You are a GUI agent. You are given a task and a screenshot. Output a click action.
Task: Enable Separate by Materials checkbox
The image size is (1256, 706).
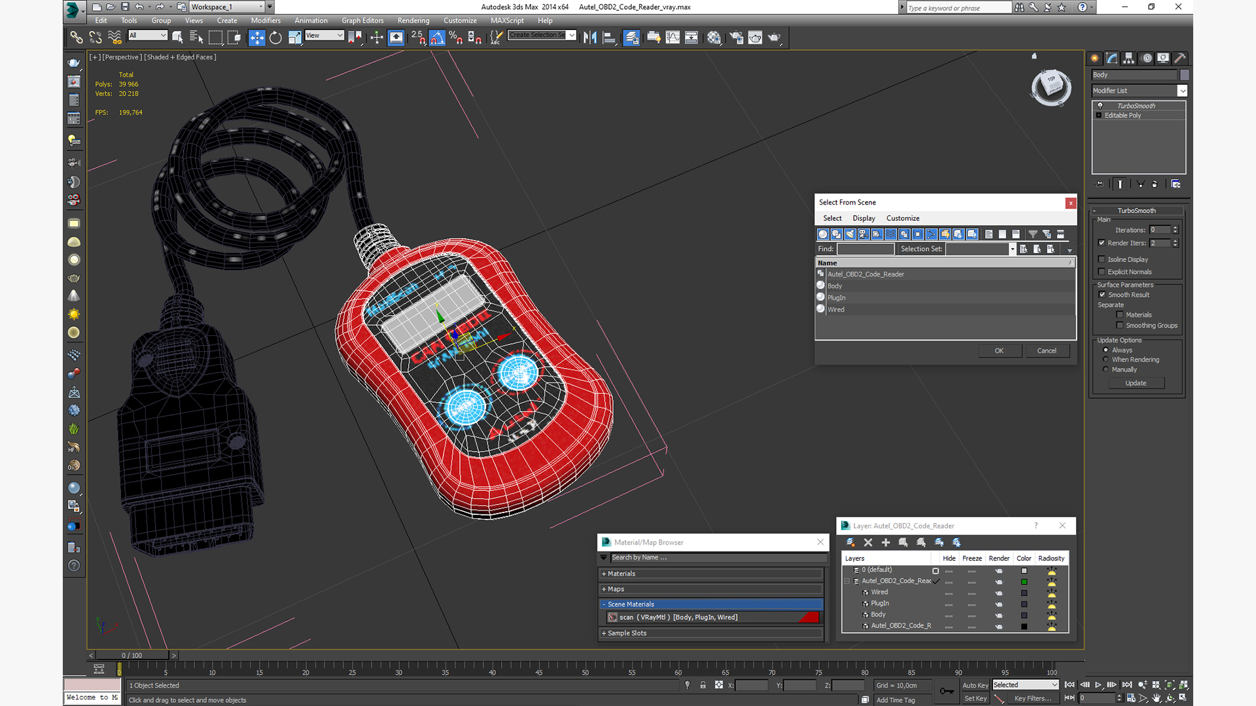1120,314
